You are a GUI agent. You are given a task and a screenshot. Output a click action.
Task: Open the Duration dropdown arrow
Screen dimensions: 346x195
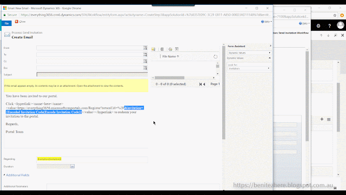72,166
